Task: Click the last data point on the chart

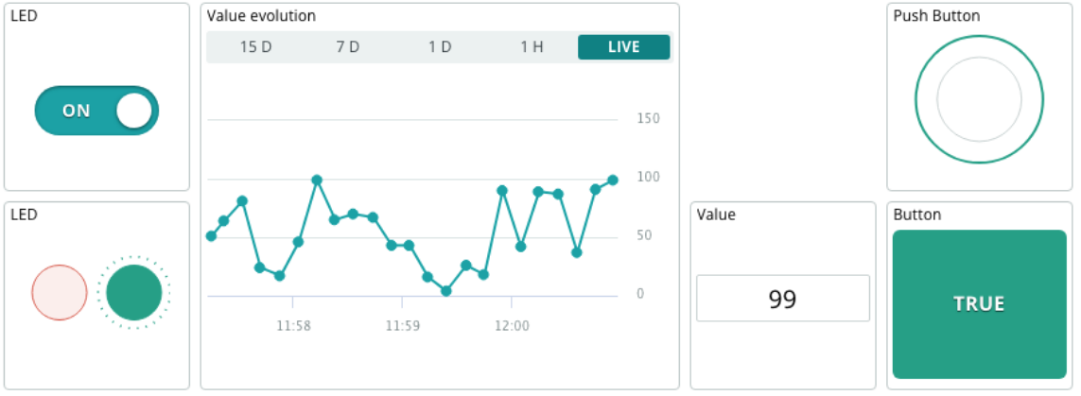Action: click(x=613, y=180)
